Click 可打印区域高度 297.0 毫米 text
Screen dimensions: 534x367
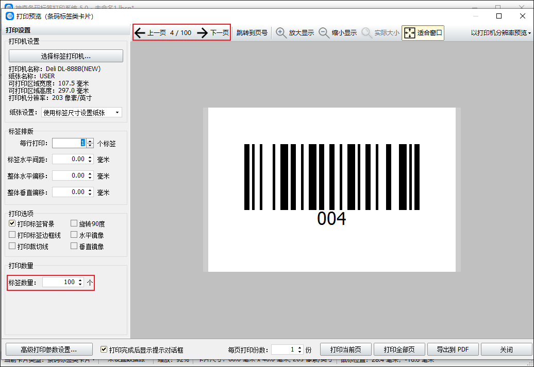[48, 91]
